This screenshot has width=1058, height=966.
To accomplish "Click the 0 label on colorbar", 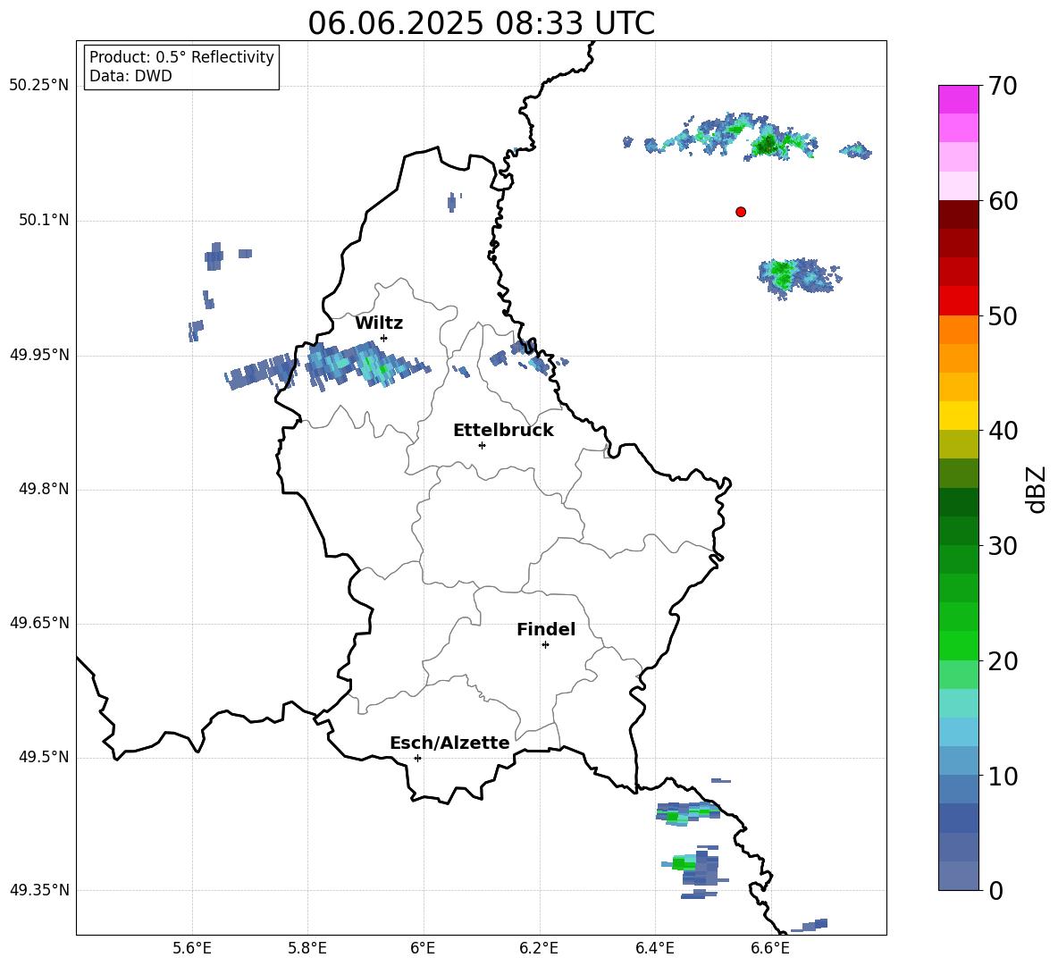I will [x=995, y=891].
